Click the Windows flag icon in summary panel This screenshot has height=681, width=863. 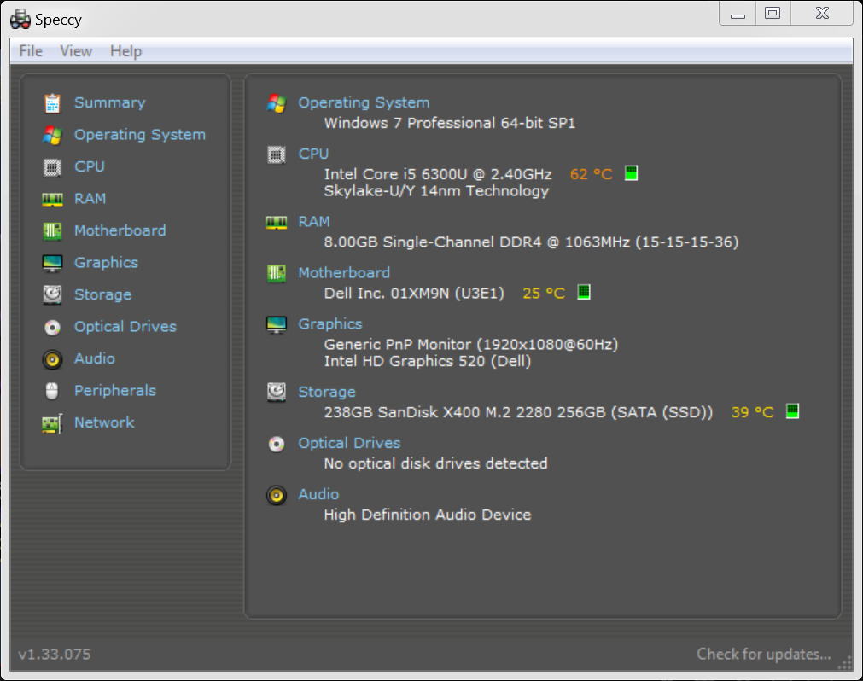(x=277, y=103)
